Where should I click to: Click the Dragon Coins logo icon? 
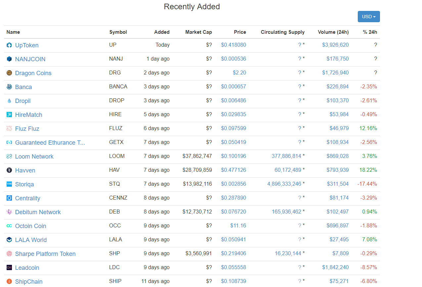[x=9, y=73]
